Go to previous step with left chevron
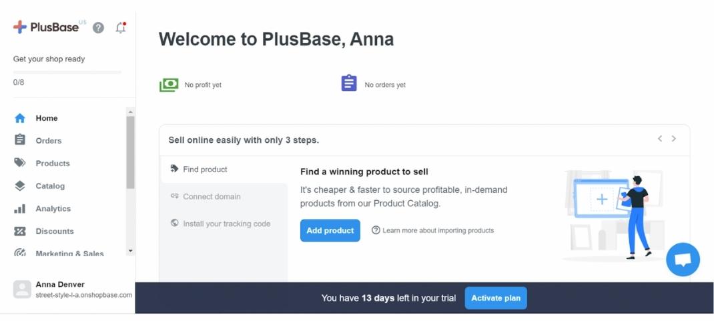The image size is (714, 321). [660, 139]
